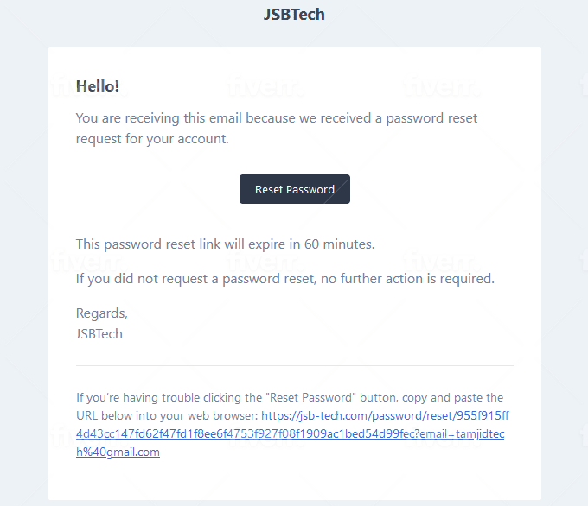588x506 pixels.
Task: Click the Hello! greeting heading
Action: pos(98,86)
